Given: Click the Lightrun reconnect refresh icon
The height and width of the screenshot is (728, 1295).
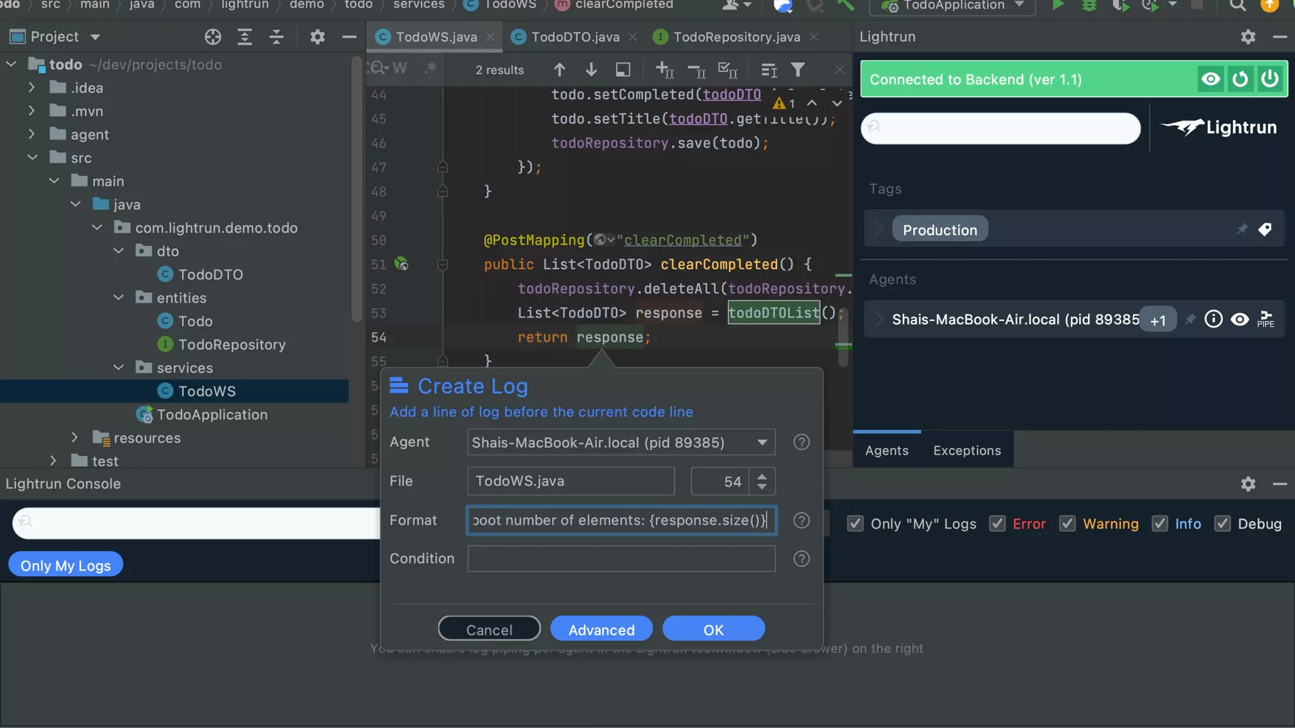Looking at the screenshot, I should click(x=1240, y=79).
